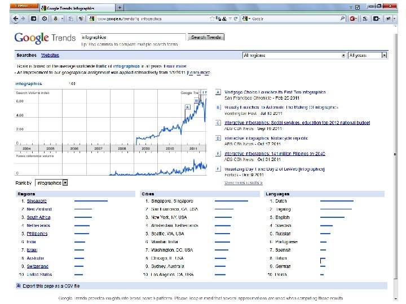Click the Dutch language entry
This screenshot has height=304, width=406.
click(281, 201)
